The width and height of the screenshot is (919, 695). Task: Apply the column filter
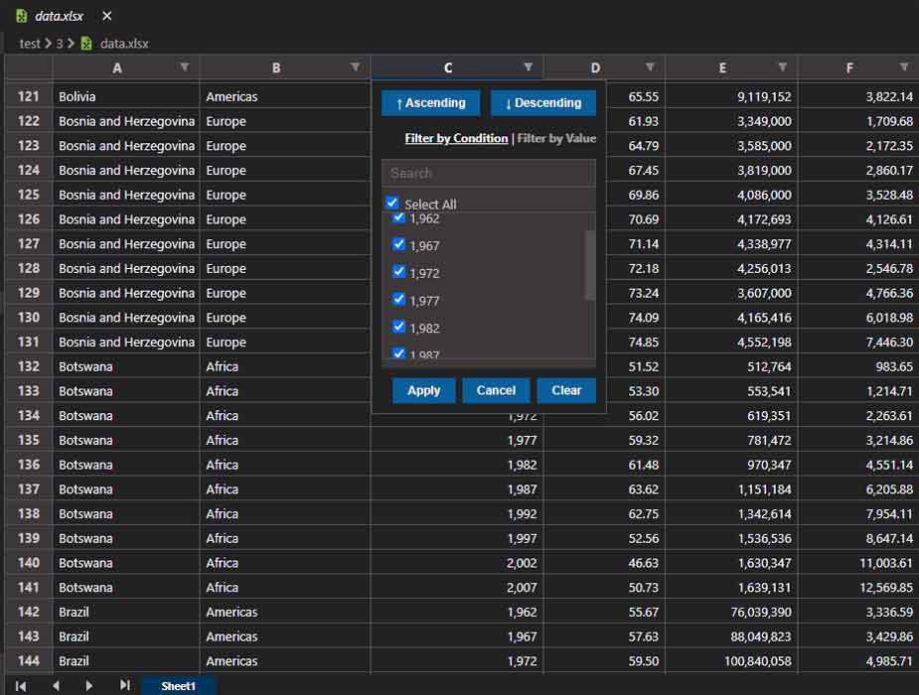tap(424, 390)
